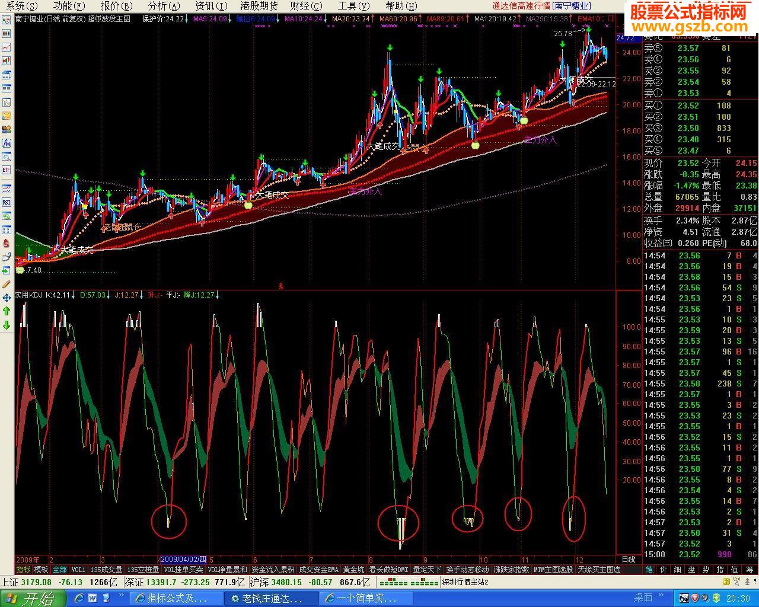Select the 筹 tab in quote panel
Screen dimensions: 759x607
point(750,569)
